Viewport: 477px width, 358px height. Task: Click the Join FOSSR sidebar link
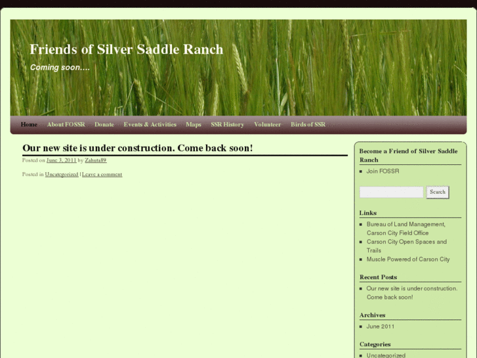[x=383, y=171]
